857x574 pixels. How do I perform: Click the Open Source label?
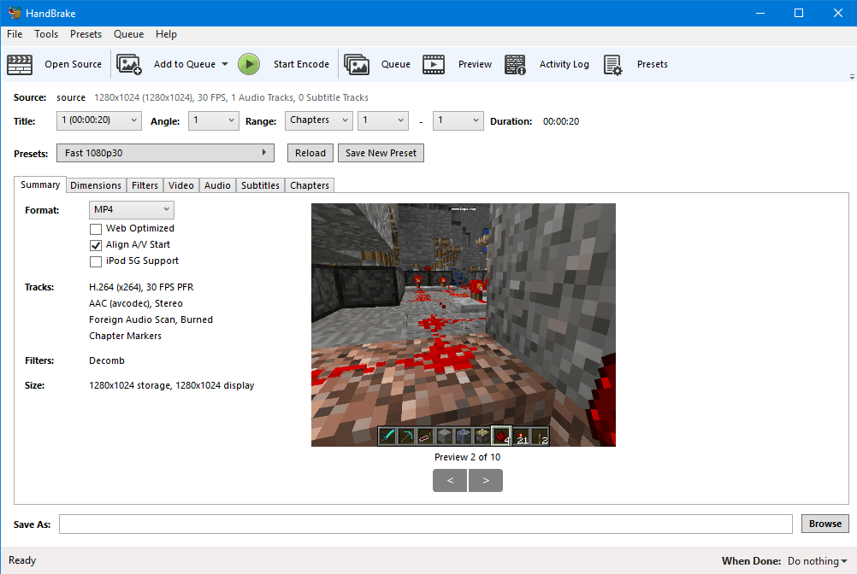click(74, 64)
